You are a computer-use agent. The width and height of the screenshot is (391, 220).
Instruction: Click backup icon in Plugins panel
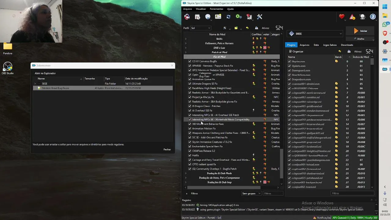click(x=349, y=51)
